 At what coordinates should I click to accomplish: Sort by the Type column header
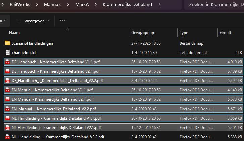pos(184,33)
